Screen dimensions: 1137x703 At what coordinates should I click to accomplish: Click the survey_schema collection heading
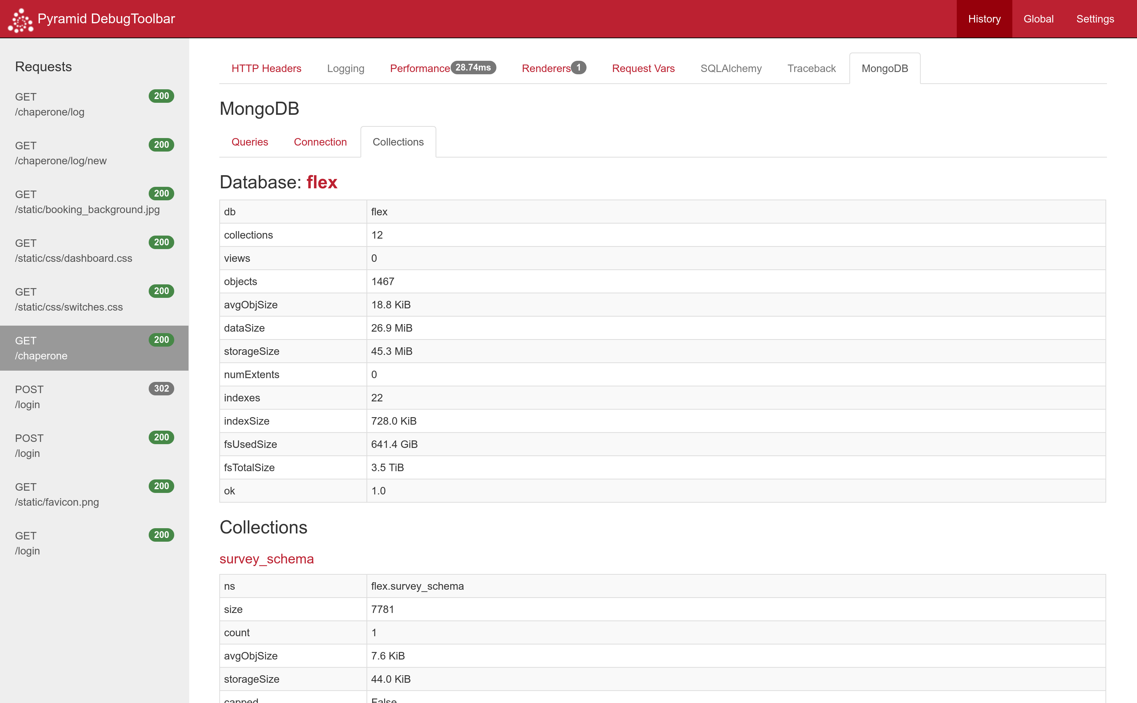pos(267,559)
